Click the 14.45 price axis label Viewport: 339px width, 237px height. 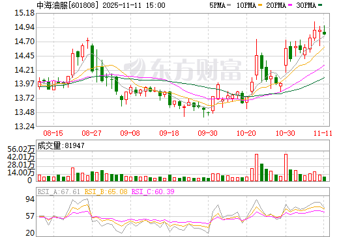[24, 56]
